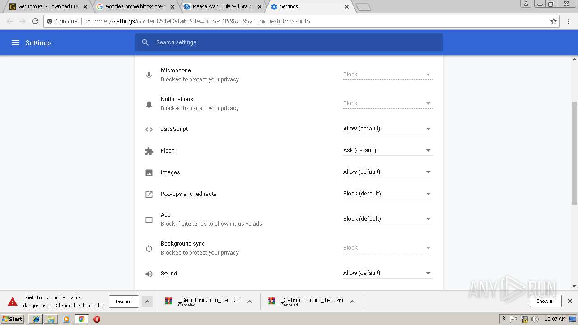The height and width of the screenshot is (325, 578).
Task: Click the network icon in system tray
Action: tap(524, 319)
